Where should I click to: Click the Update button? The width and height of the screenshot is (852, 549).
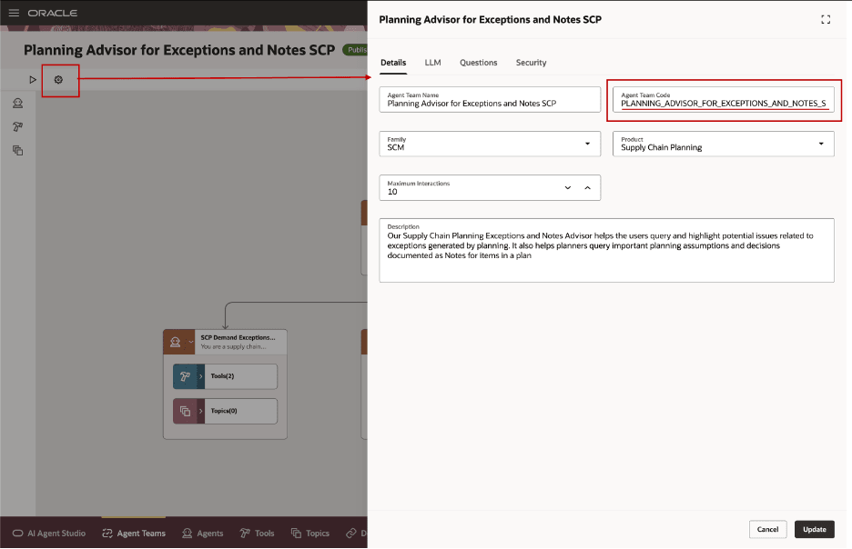815,530
